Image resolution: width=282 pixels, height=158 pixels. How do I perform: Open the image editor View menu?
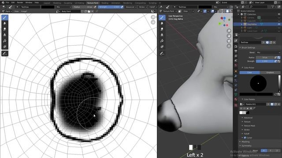click(x=16, y=11)
